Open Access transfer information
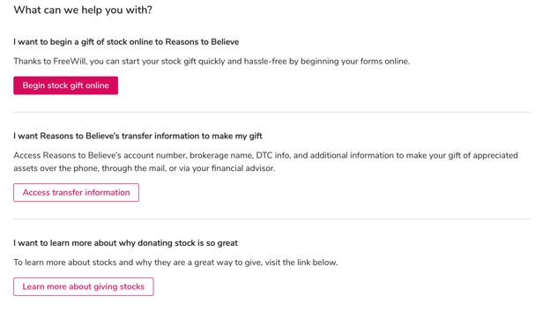This screenshot has height=333, width=550. pyautogui.click(x=76, y=192)
